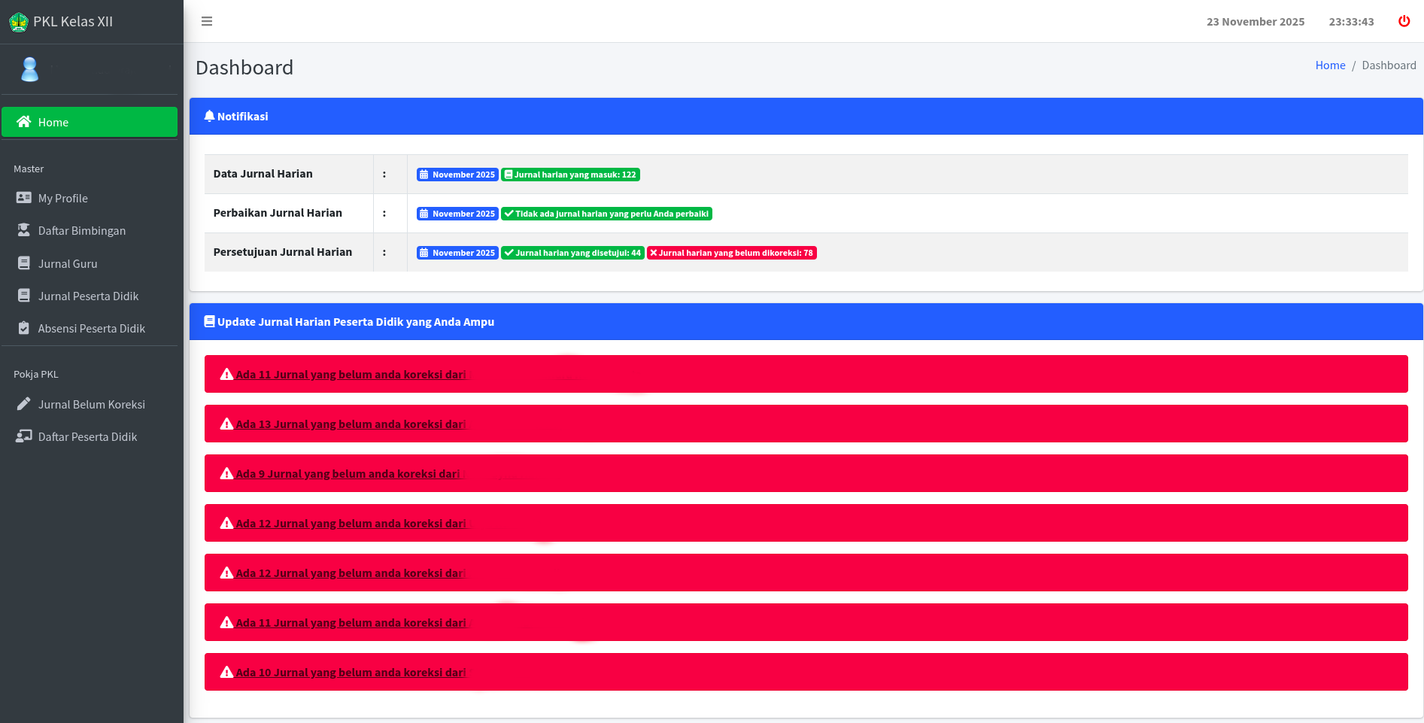This screenshot has width=1424, height=723.
Task: Click the Jurnal Belum Koreksi pencil icon
Action: pyautogui.click(x=24, y=404)
